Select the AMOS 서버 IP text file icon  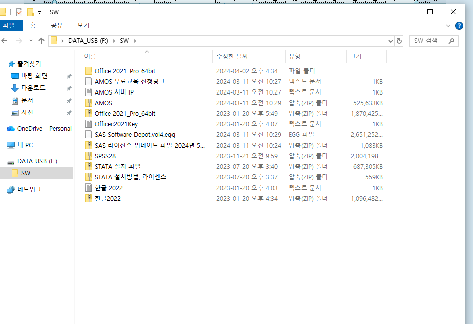(89, 92)
